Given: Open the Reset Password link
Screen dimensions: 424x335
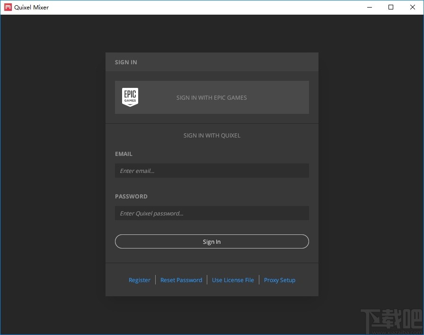Looking at the screenshot, I should [181, 280].
